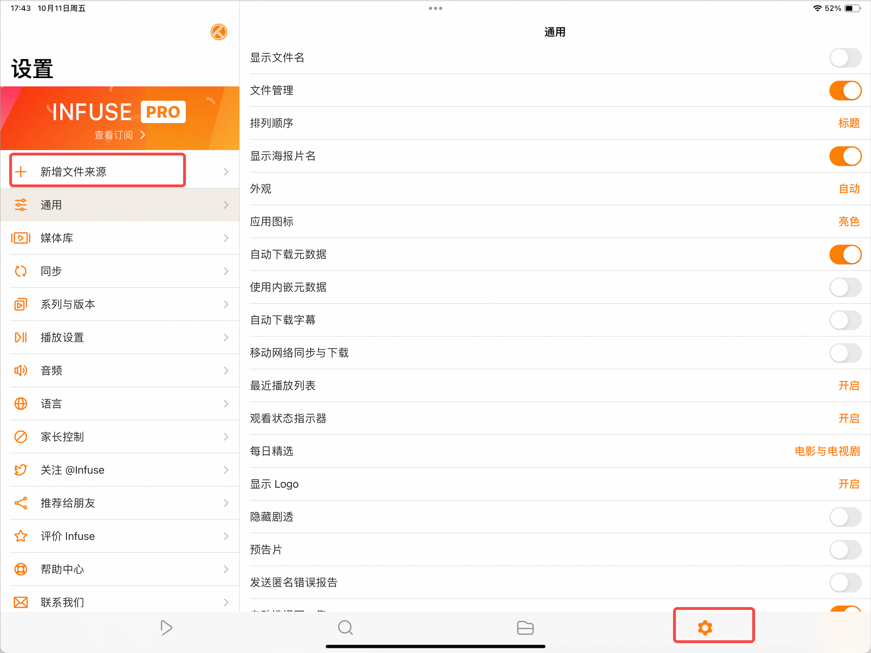Expand 媒体库 via its chevron
The height and width of the screenshot is (653, 871).
[226, 238]
